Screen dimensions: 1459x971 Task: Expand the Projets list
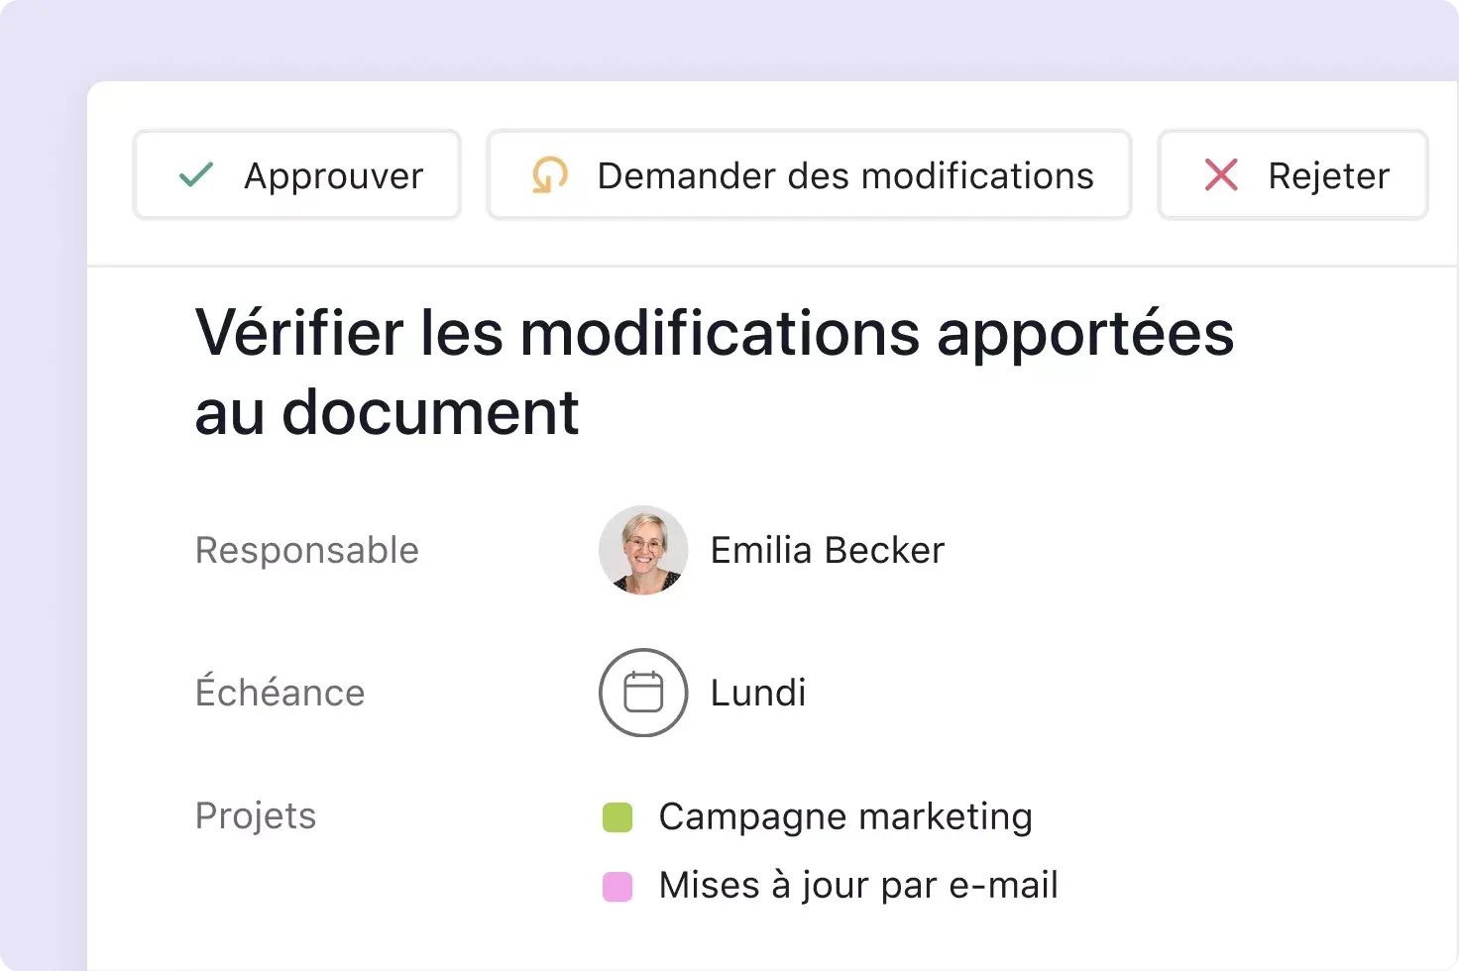[256, 815]
